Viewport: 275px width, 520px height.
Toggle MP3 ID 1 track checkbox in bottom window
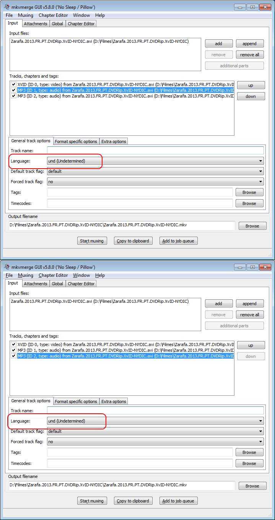pyautogui.click(x=14, y=350)
